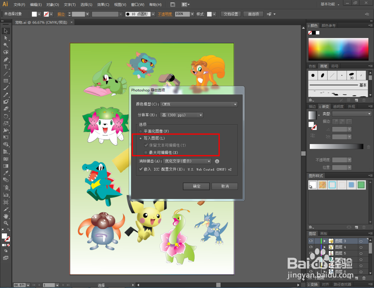The height and width of the screenshot is (288, 374).
Task: Open 窗口(W) menu
Action: coord(138,4)
